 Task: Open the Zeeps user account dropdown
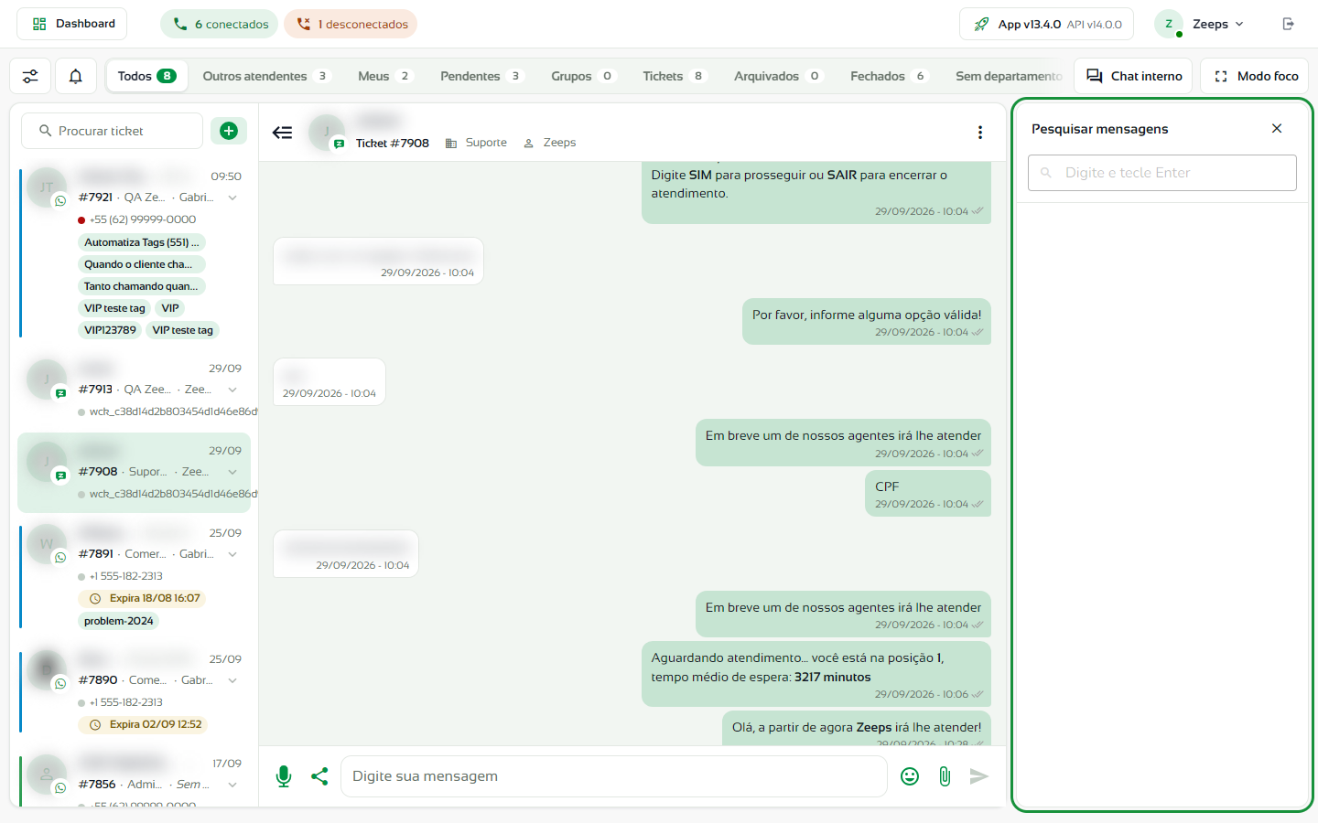[1201, 24]
